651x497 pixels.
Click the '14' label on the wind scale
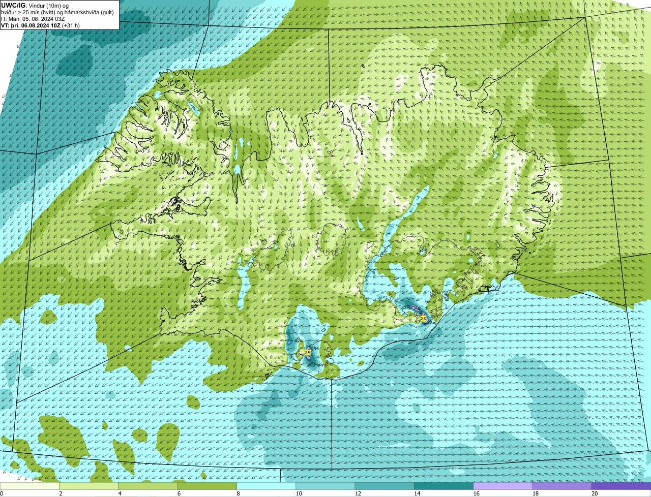point(417,493)
